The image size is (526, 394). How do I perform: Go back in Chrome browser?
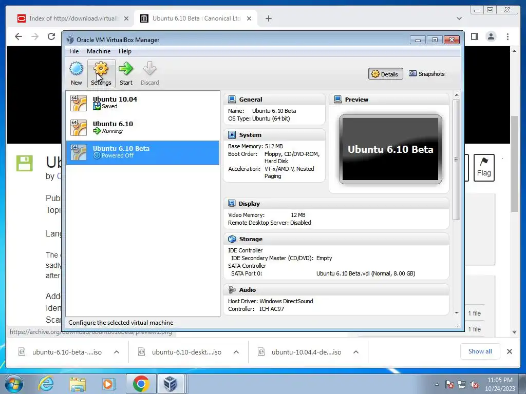point(18,36)
